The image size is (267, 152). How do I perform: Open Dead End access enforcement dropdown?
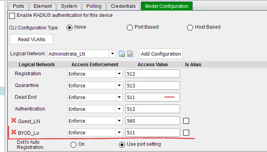tap(119, 97)
